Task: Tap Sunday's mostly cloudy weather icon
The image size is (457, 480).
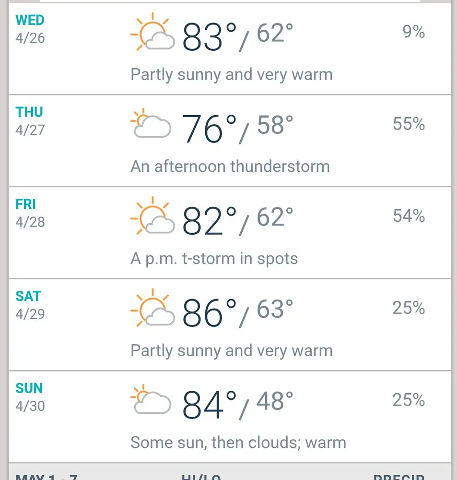Action: [151, 399]
